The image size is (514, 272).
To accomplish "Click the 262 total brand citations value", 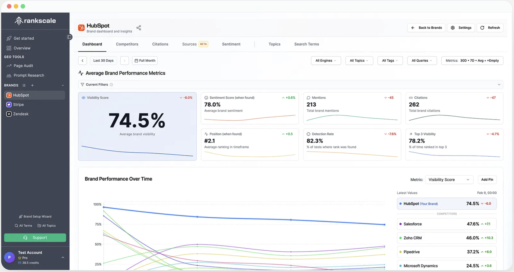I will point(414,105).
